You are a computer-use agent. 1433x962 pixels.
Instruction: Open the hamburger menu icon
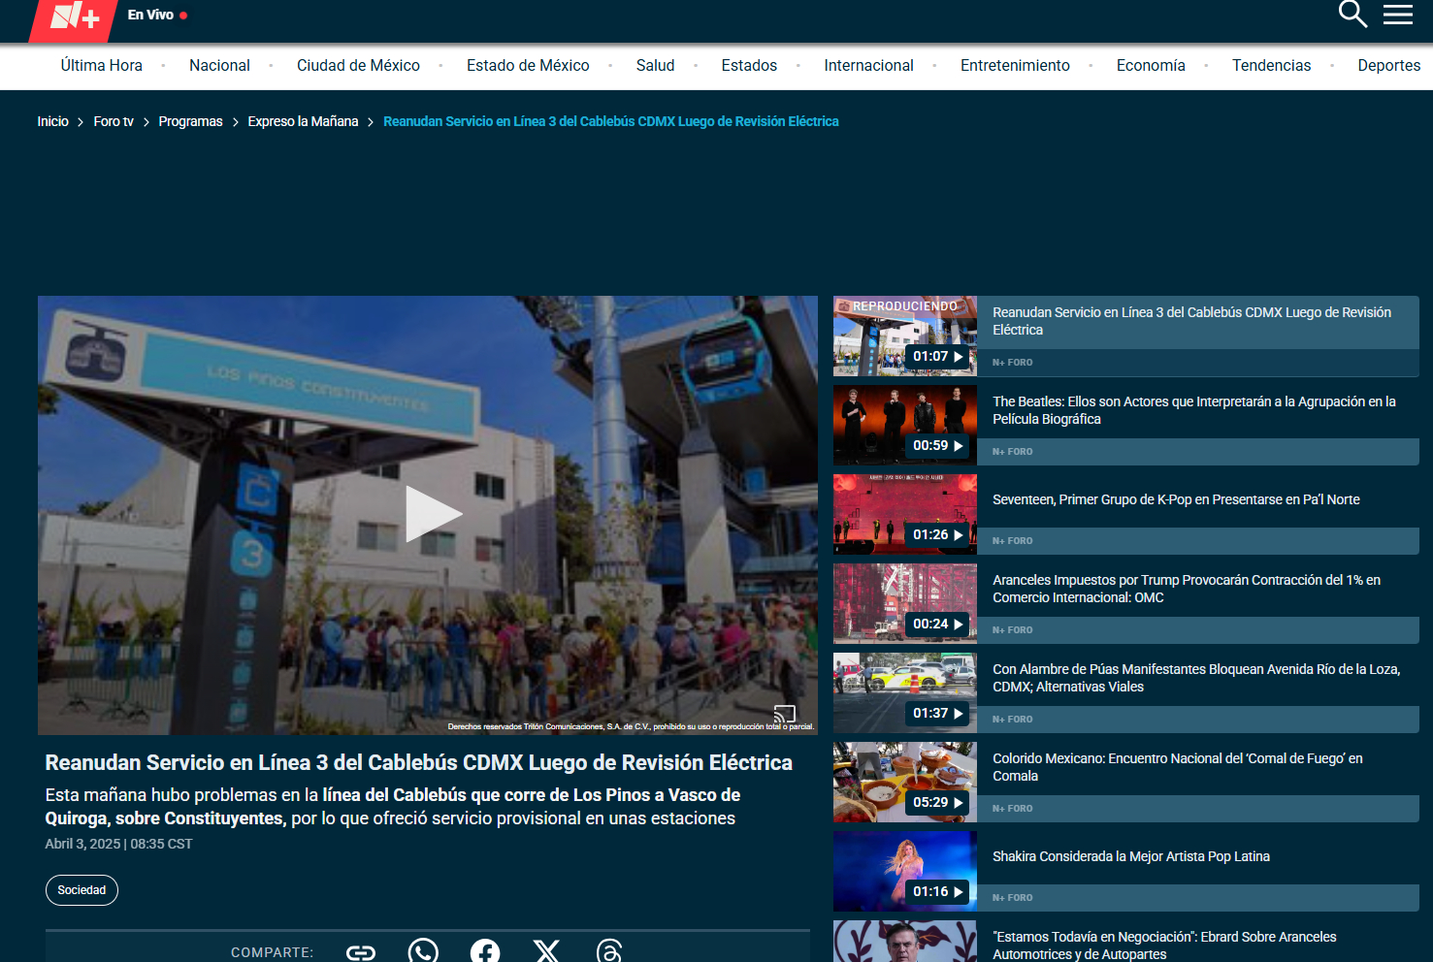click(x=1397, y=15)
